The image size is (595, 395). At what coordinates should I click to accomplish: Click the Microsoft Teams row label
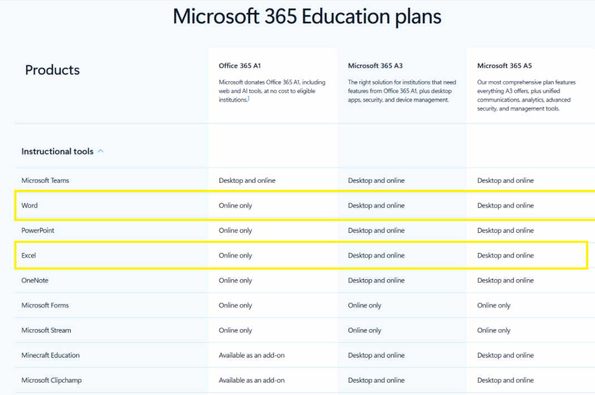point(45,181)
